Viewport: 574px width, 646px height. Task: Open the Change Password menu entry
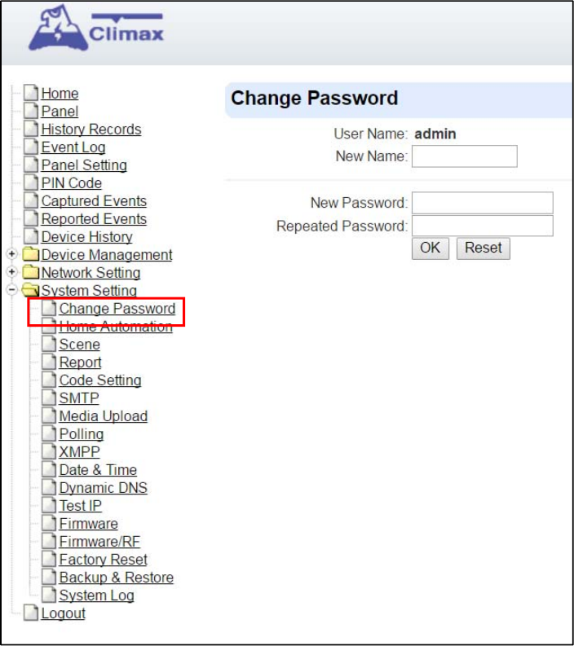117,308
